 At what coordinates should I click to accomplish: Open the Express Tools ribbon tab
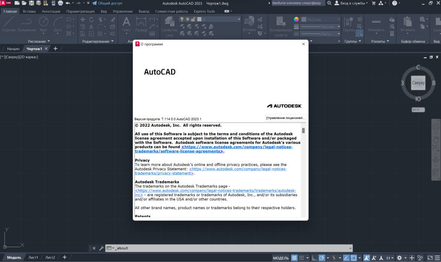click(x=204, y=11)
